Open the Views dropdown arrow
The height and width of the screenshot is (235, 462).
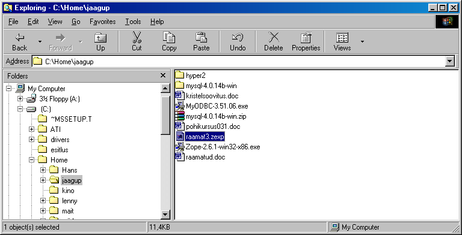click(362, 42)
